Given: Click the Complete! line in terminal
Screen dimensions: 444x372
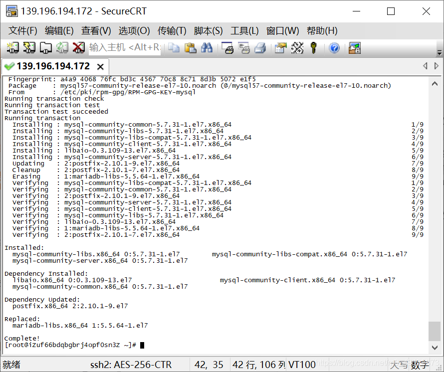Looking at the screenshot, I should 22,339.
